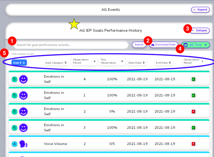Click the end date in the Emotions in Self 0% row
The width and height of the screenshot is (214, 157).
pyautogui.click(x=165, y=112)
